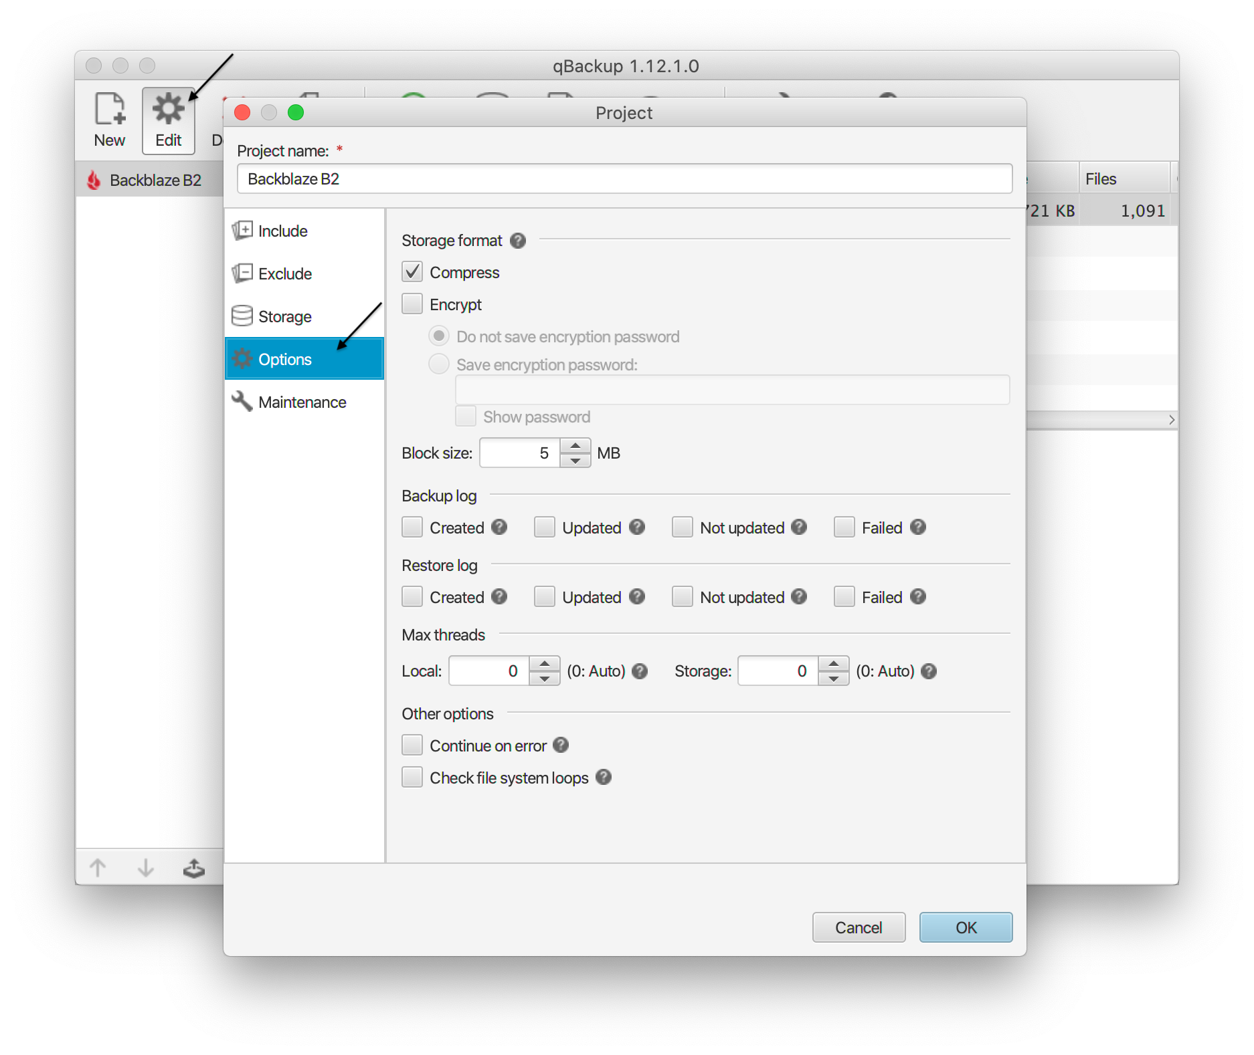Open help for Restore log Created
This screenshot has width=1254, height=1055.
pos(499,597)
